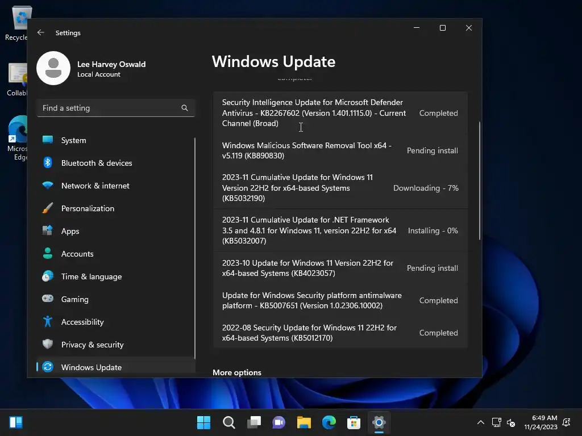Open the Apps settings category
The height and width of the screenshot is (436, 582).
point(115,231)
